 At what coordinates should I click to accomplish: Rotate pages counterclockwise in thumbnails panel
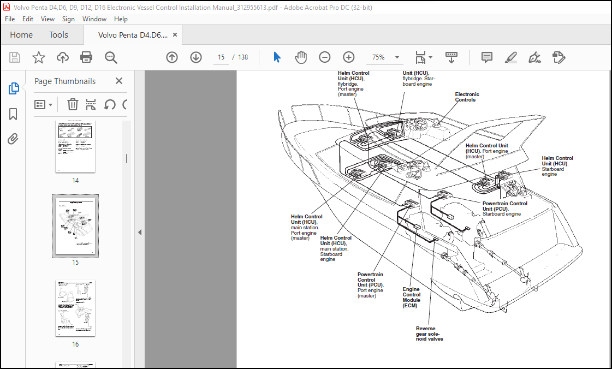(110, 105)
